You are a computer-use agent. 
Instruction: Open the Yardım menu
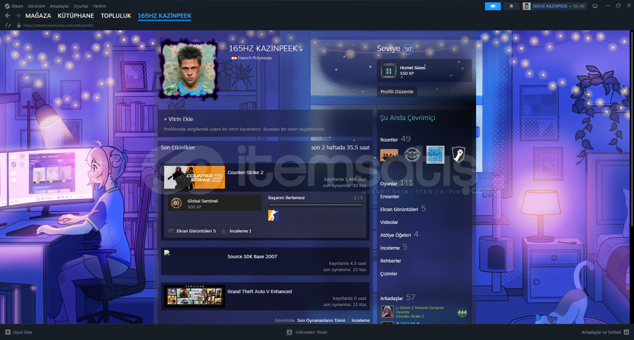[x=99, y=6]
